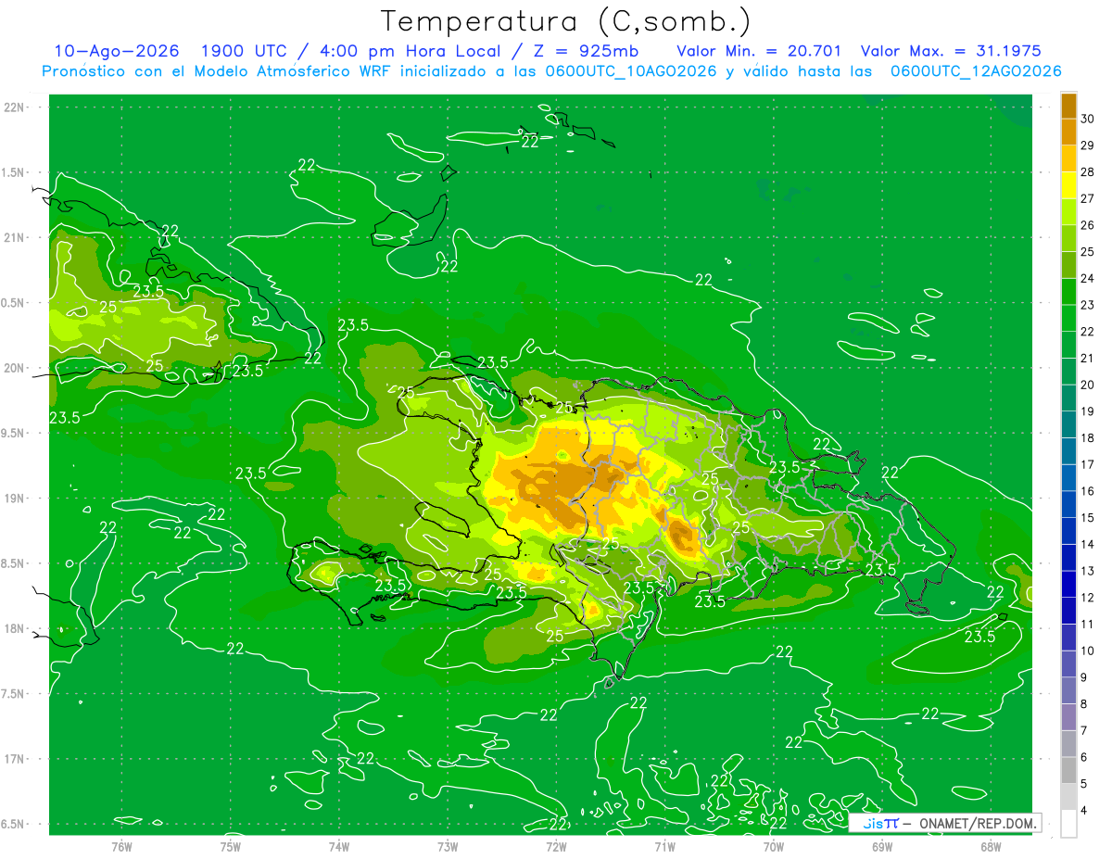1112x859 pixels.
Task: Click the '71W' longitude axis label
Action: pos(664,846)
